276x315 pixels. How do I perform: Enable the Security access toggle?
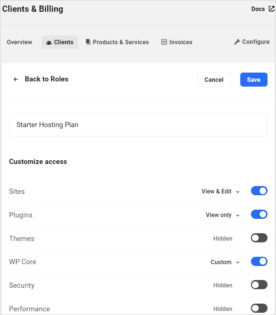click(259, 284)
